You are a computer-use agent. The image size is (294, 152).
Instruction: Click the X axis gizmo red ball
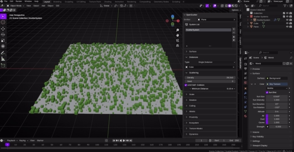pyautogui.click(x=178, y=21)
